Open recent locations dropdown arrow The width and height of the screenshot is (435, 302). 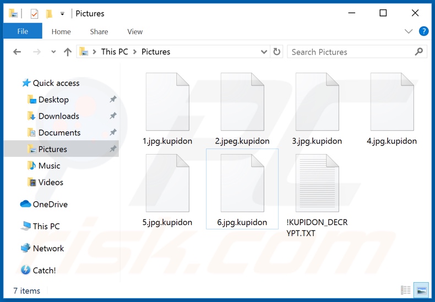click(x=53, y=52)
